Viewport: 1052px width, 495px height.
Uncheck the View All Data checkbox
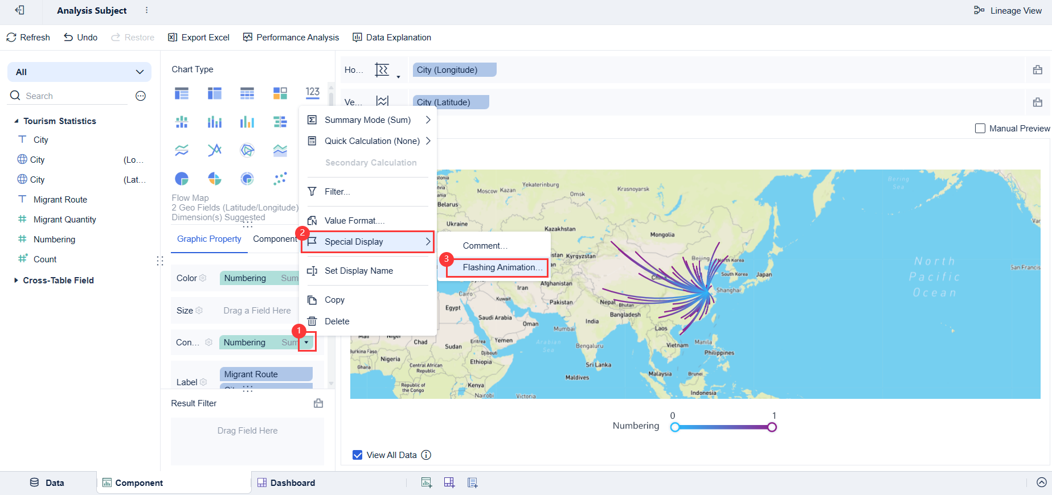point(358,455)
